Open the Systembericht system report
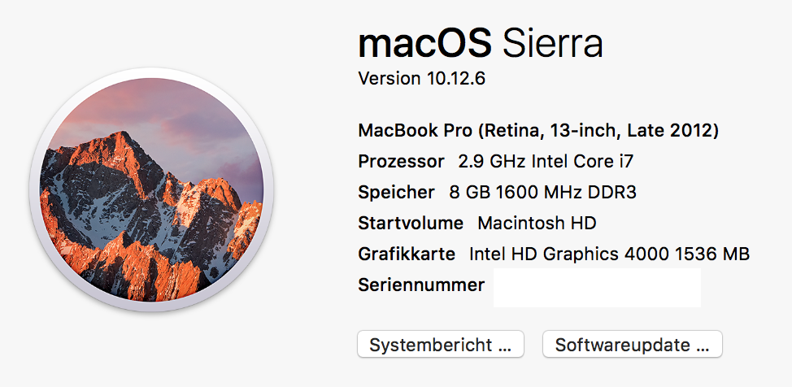Viewport: 792px width, 387px height. pos(440,345)
